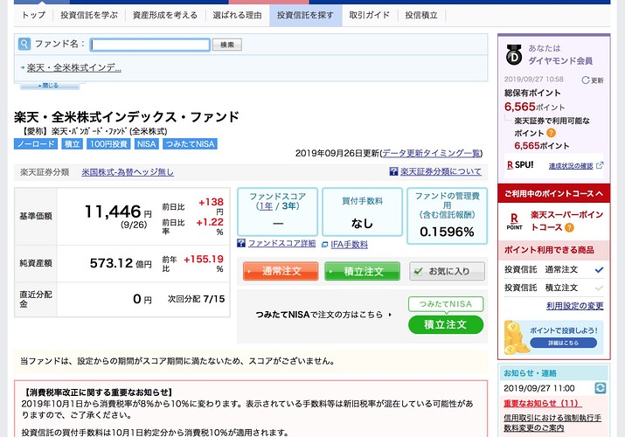Screen dimensions: 625x437
Task: Click the 詳細はこちら button in banner
Action: pyautogui.click(x=564, y=343)
